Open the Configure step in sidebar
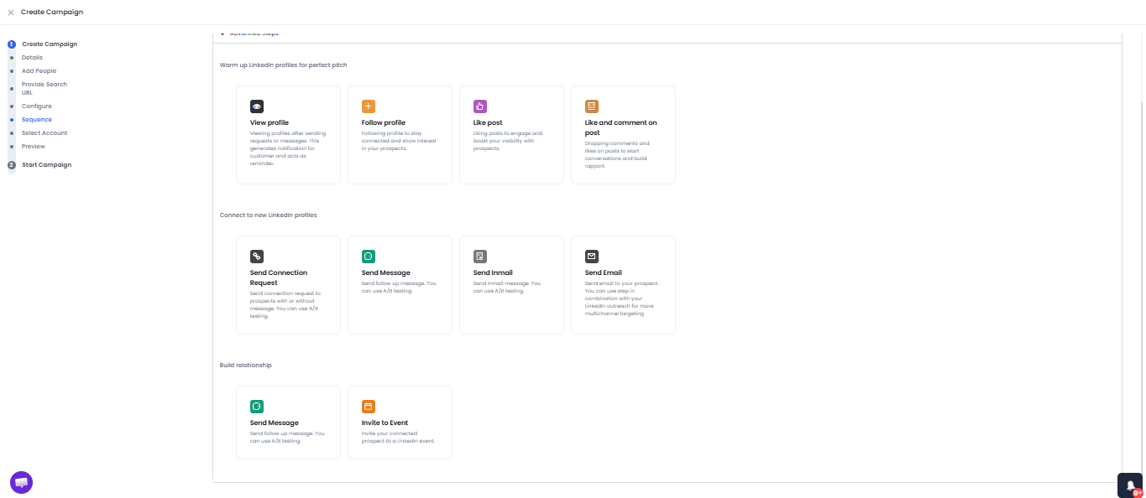The image size is (1146, 498). click(x=37, y=106)
